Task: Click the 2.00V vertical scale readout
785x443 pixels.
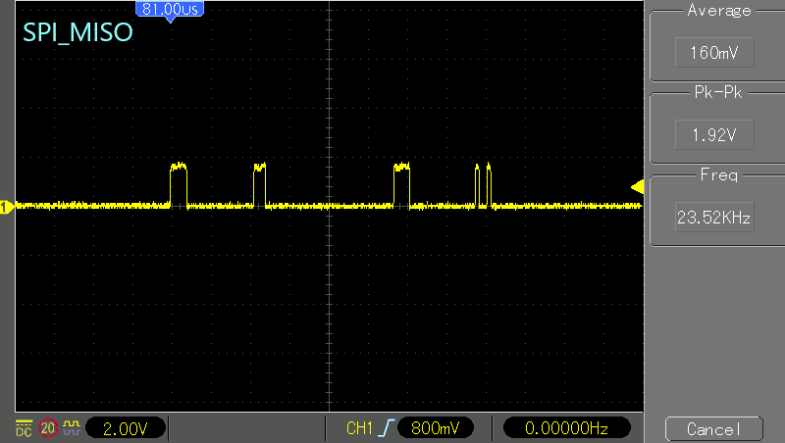Action: coord(126,428)
